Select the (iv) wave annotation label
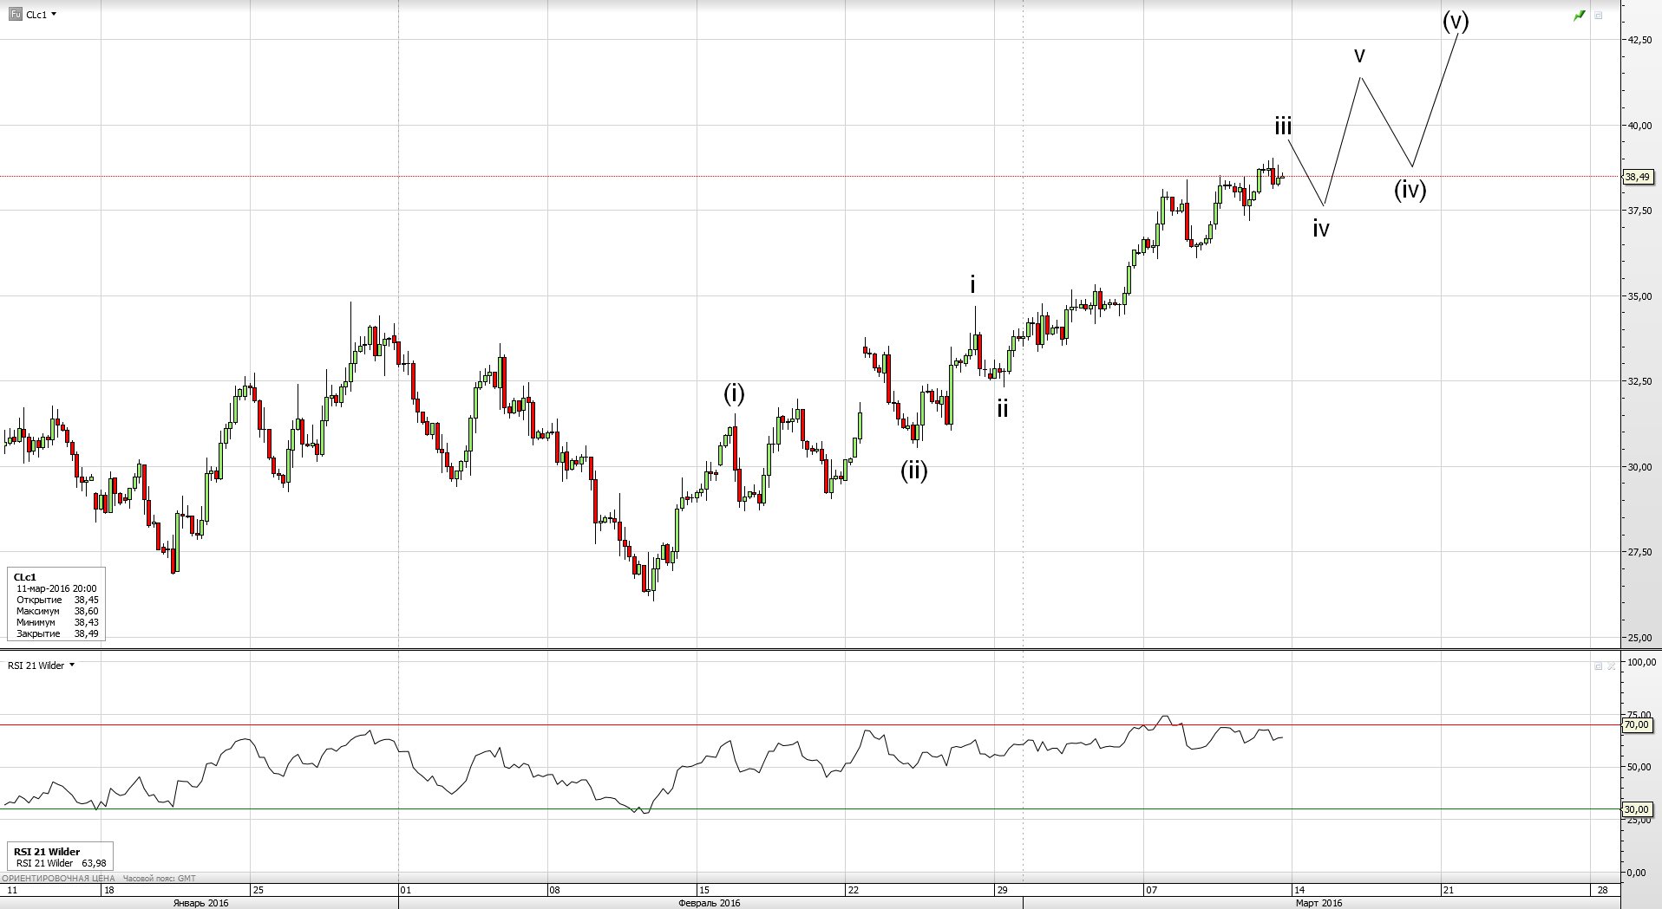Viewport: 1662px width, 909px height. point(1410,190)
